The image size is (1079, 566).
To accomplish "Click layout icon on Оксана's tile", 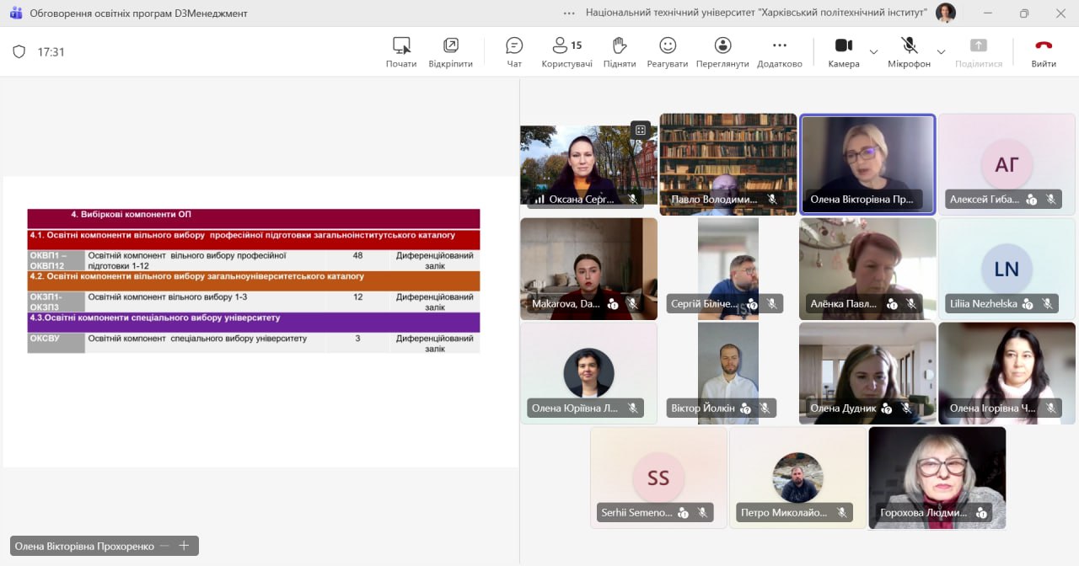I will (x=641, y=130).
